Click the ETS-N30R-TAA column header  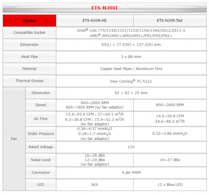pyautogui.click(x=170, y=21)
